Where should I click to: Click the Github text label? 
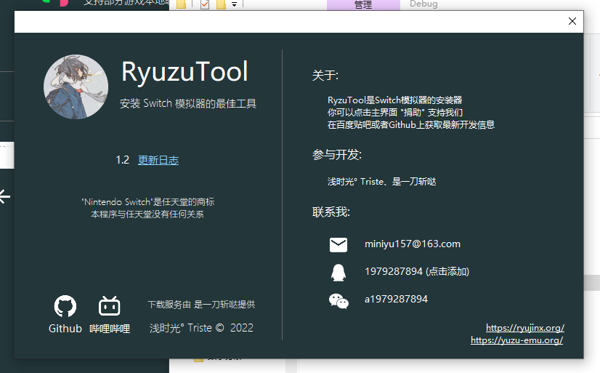coord(65,329)
